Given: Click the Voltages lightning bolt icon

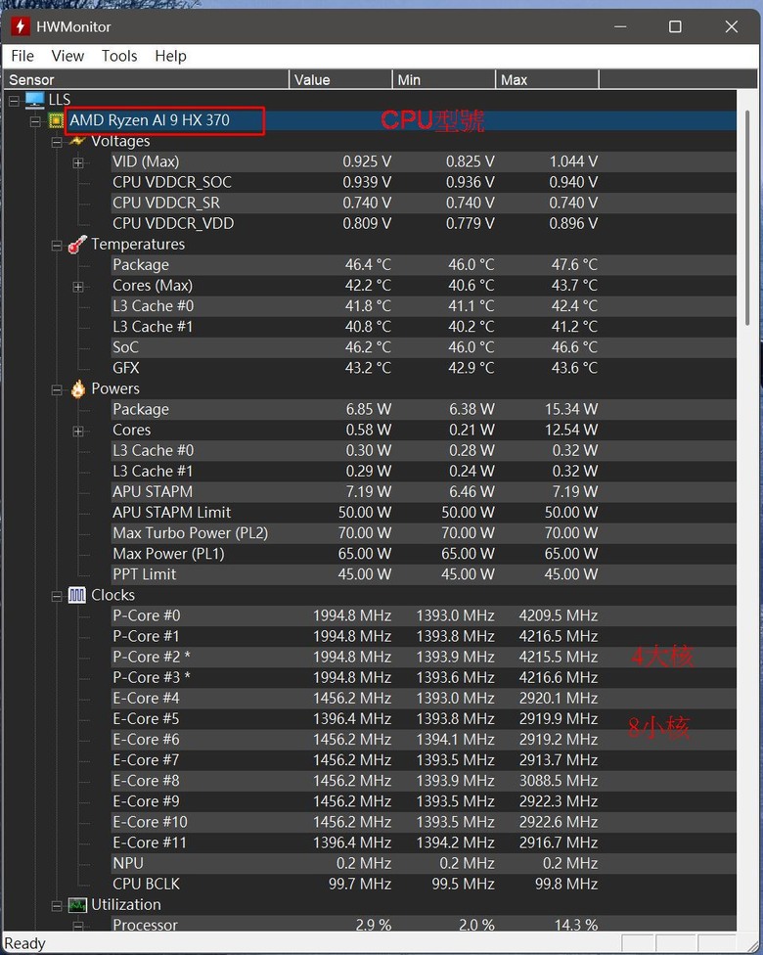Looking at the screenshot, I should [x=77, y=141].
